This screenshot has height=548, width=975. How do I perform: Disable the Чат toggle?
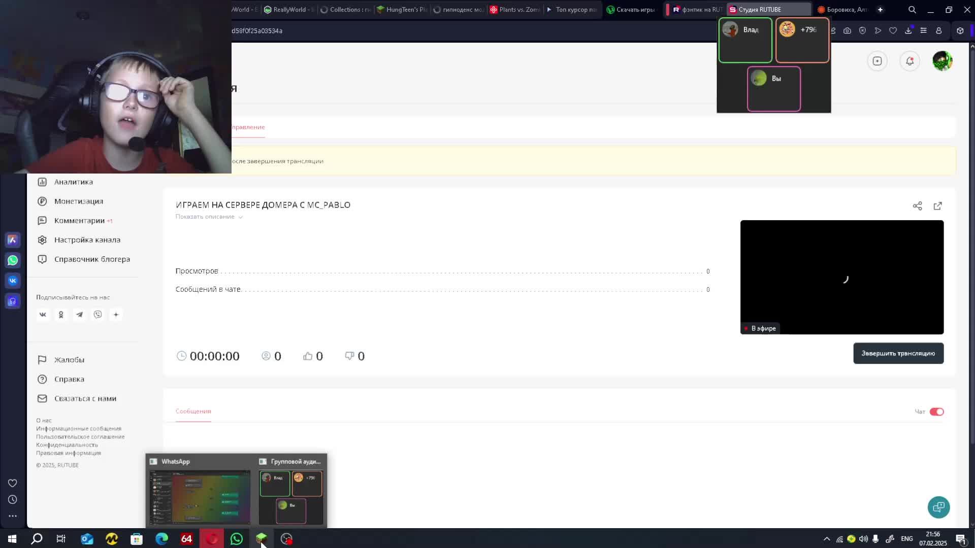(x=936, y=412)
